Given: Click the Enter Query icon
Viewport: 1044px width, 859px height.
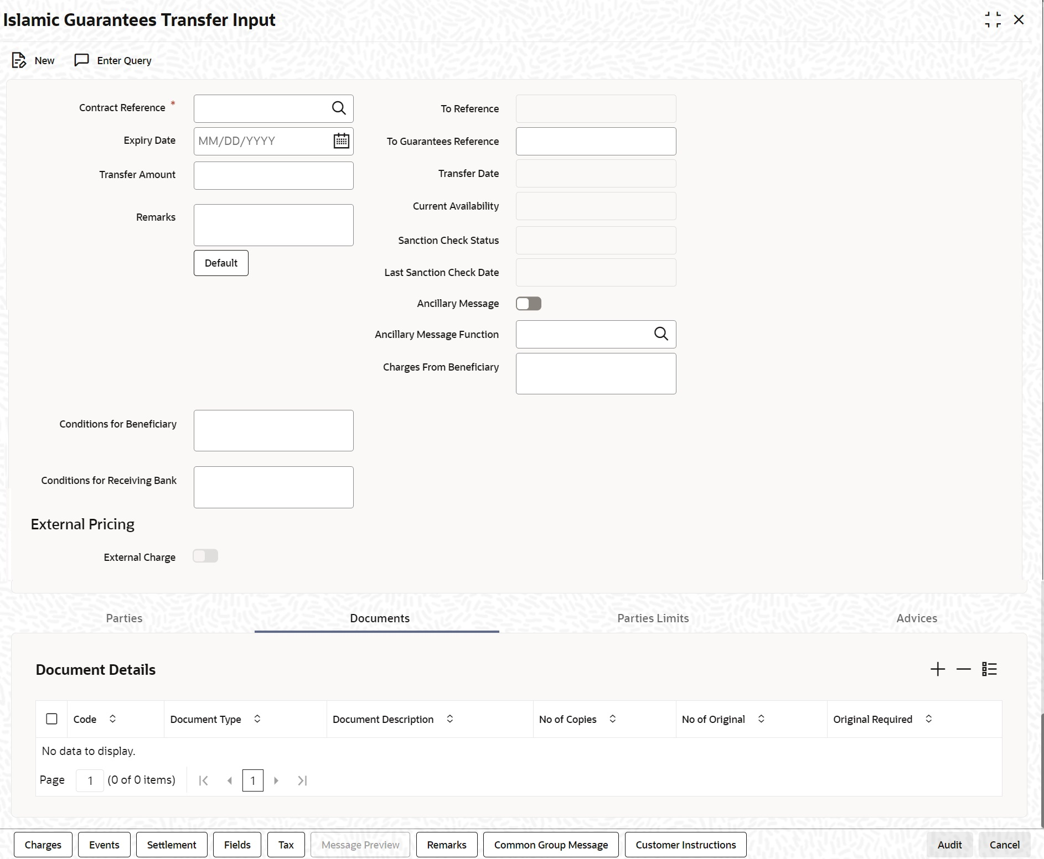Looking at the screenshot, I should (x=81, y=60).
